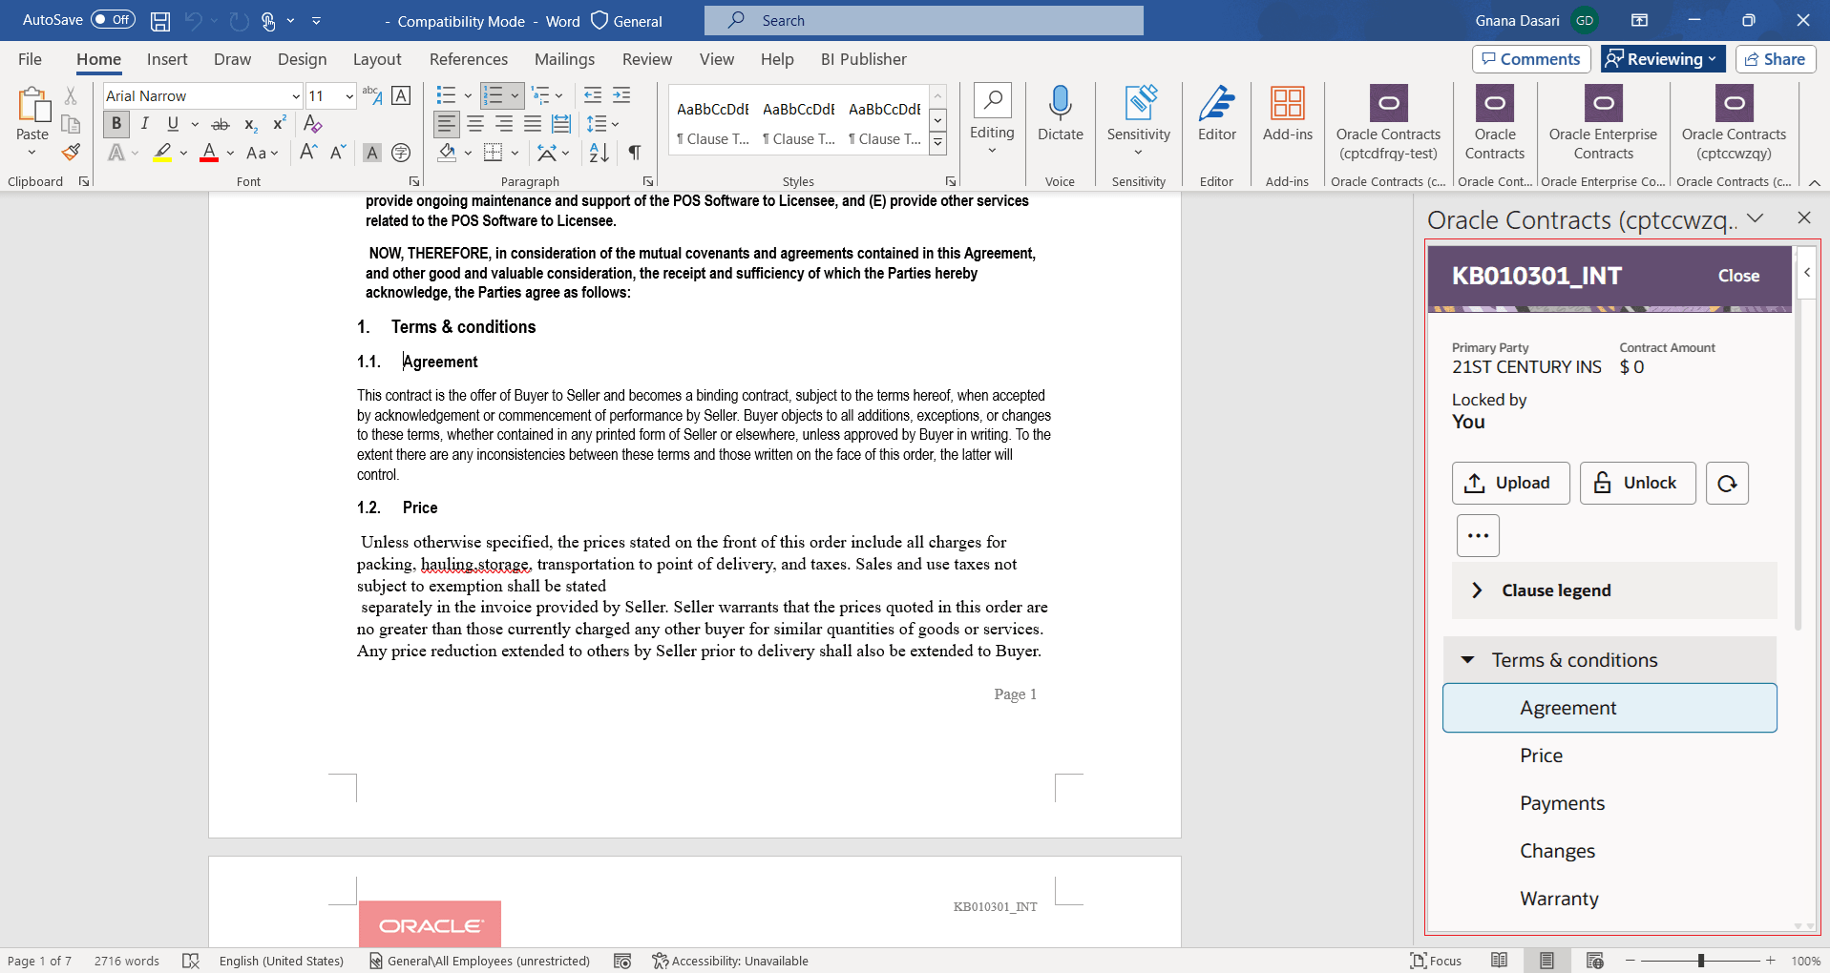This screenshot has height=973, width=1830.
Task: Collapse the Terms & conditions section
Action: (x=1469, y=659)
